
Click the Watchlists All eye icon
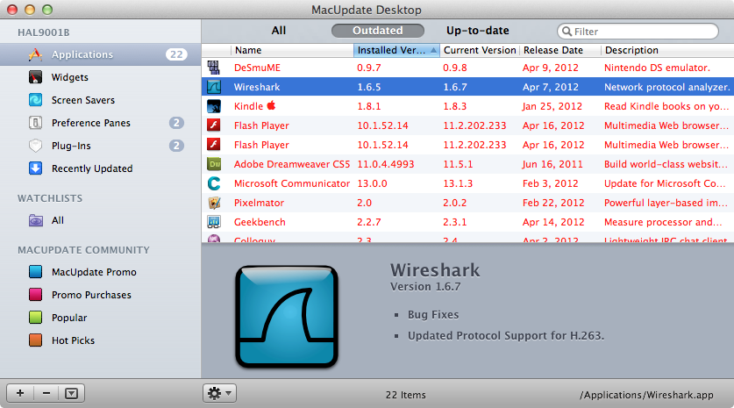(x=36, y=220)
